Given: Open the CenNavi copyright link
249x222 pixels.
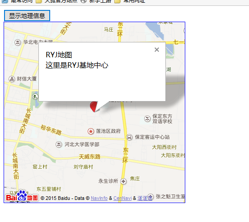Looking at the screenshot, I should tap(122, 198).
